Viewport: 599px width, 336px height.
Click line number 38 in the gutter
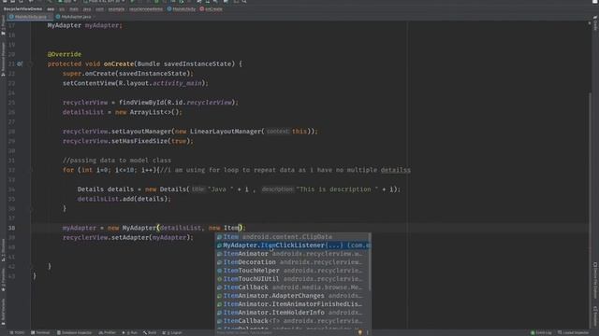11,228
